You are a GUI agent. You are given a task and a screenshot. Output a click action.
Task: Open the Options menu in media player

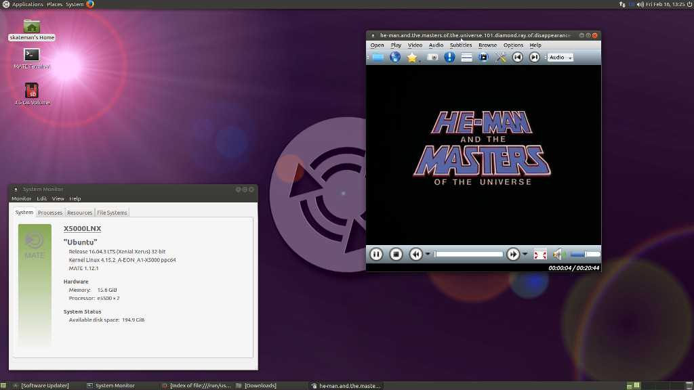[514, 45]
